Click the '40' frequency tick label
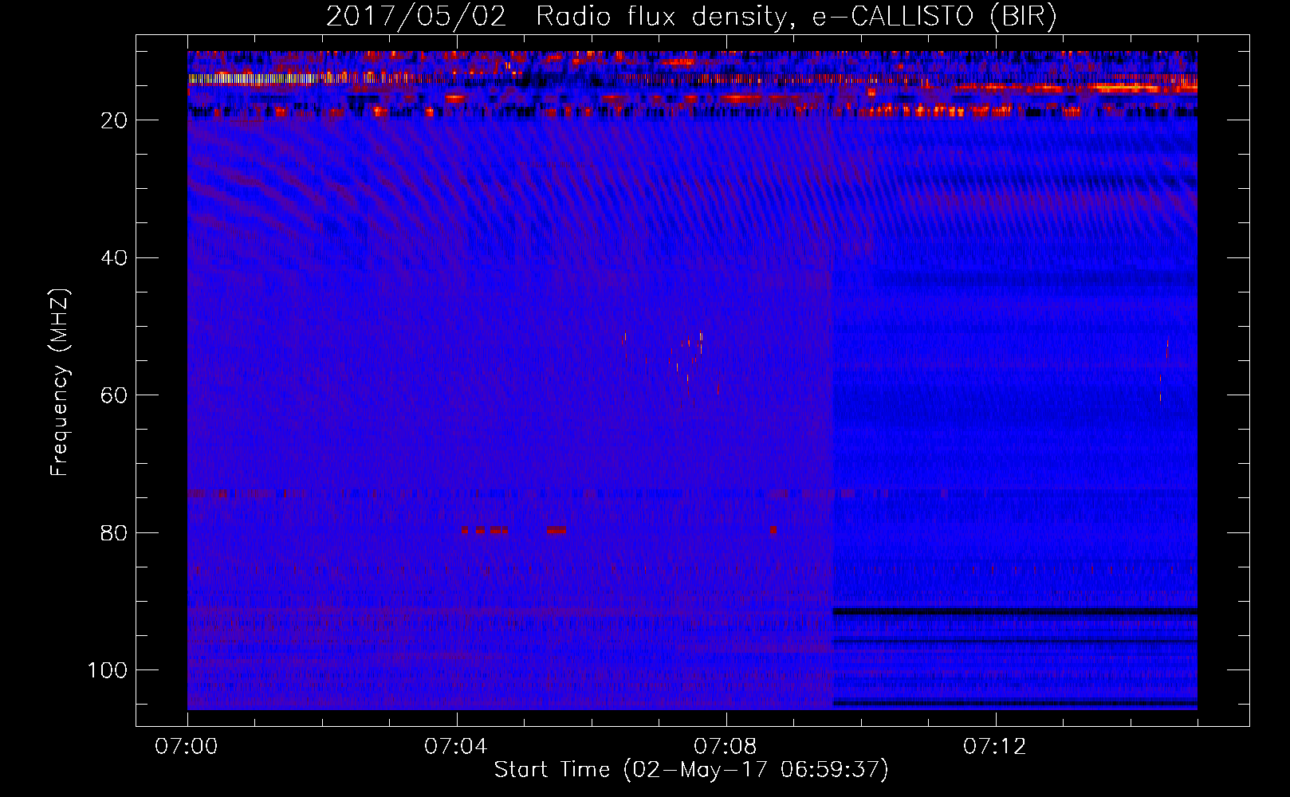 (x=114, y=258)
